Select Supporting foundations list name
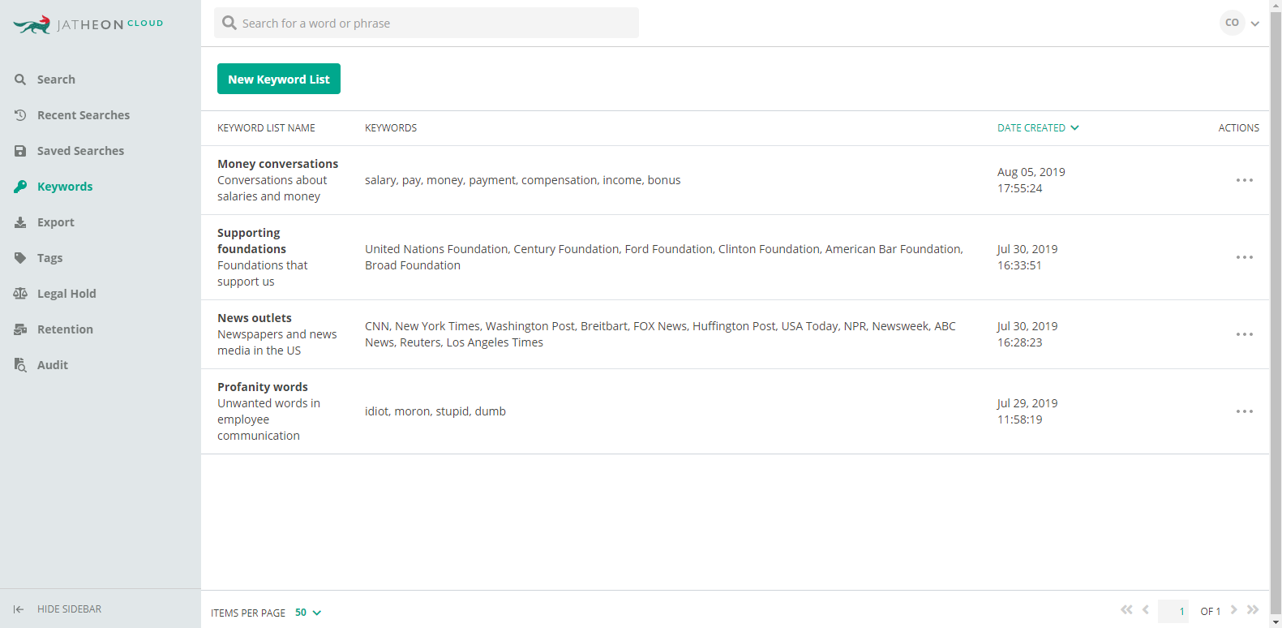Image resolution: width=1282 pixels, height=628 pixels. pyautogui.click(x=251, y=241)
